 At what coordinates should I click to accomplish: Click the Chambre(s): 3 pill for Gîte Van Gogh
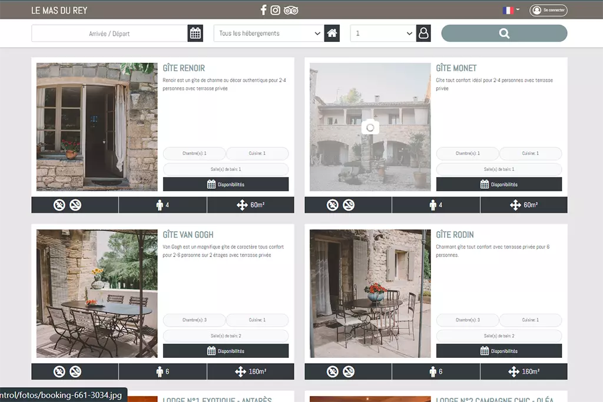click(x=194, y=320)
